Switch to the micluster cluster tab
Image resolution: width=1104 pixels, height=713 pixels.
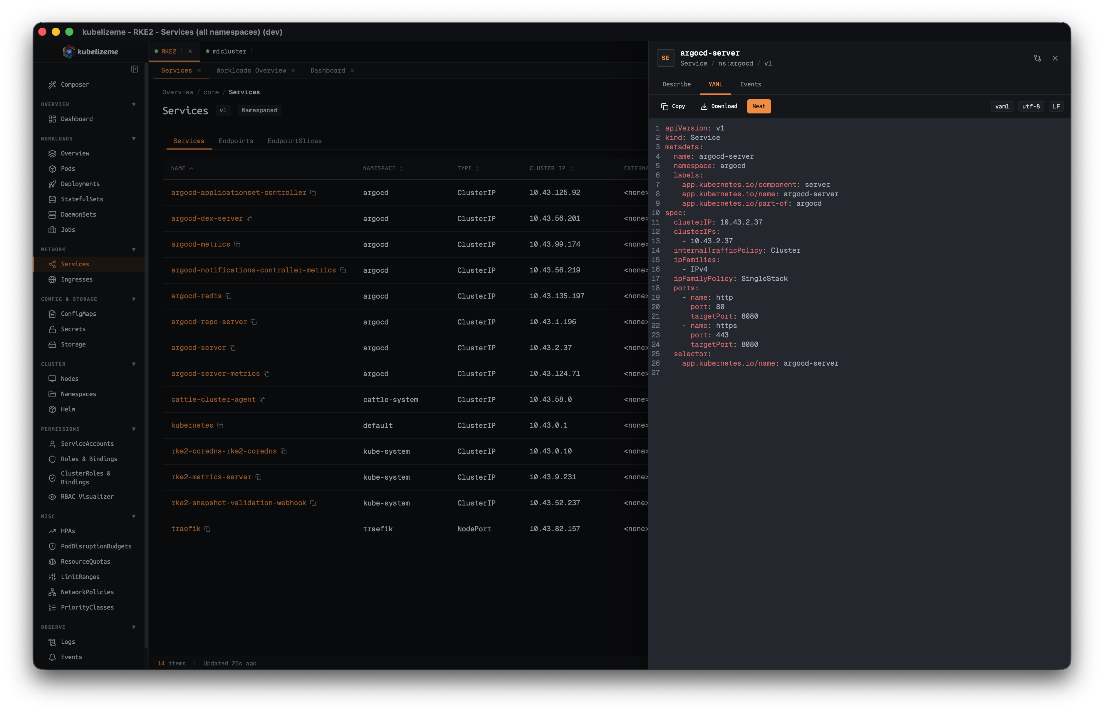tap(229, 51)
